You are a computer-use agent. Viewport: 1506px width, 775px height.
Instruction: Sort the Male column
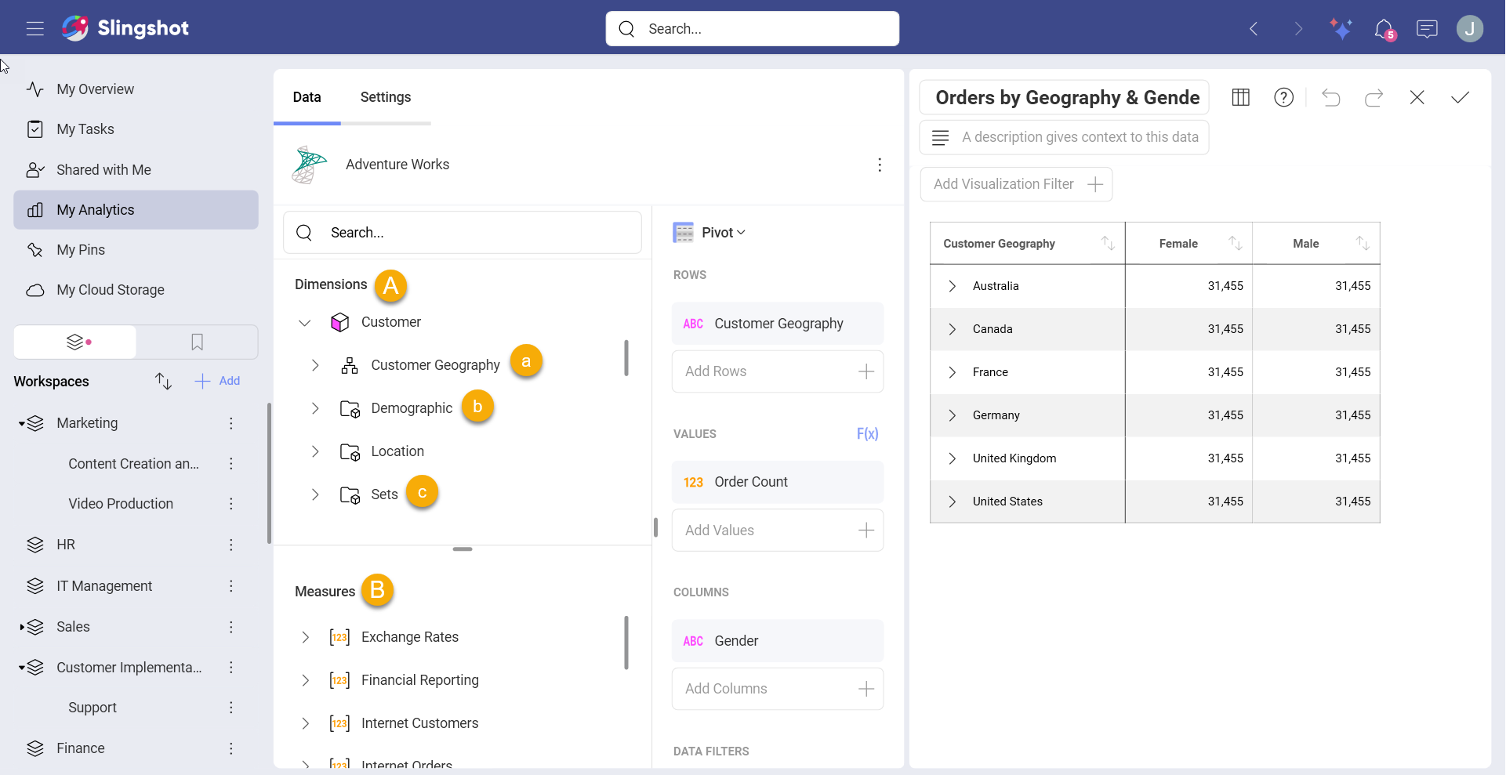point(1363,243)
